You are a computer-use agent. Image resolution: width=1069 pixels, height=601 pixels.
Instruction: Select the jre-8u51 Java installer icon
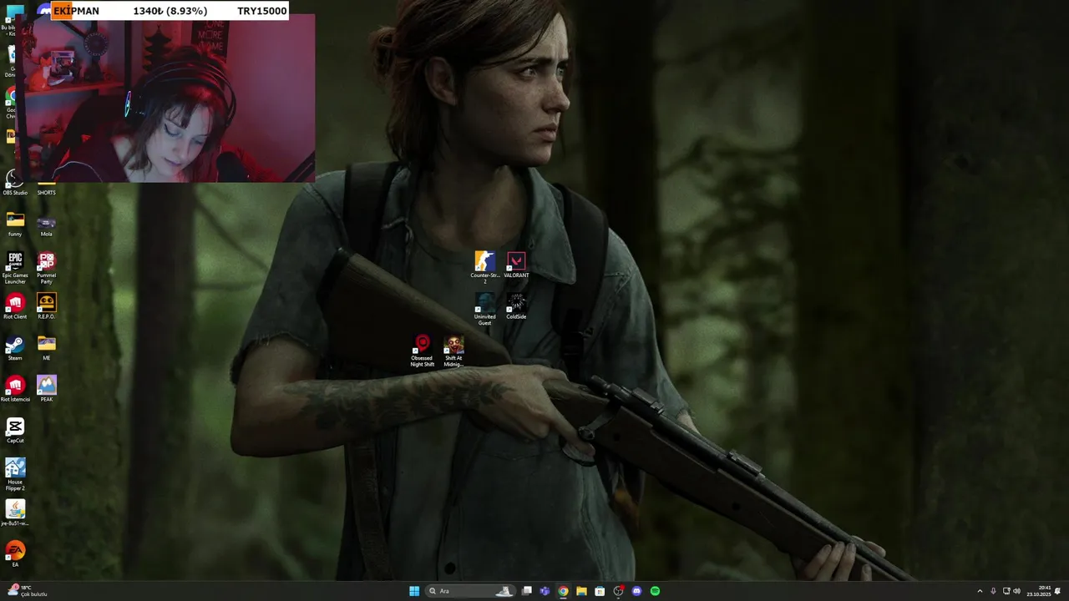tap(15, 513)
